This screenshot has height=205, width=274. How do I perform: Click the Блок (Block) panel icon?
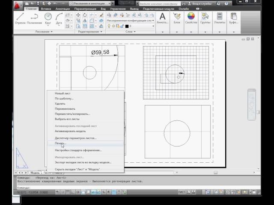tap(177, 18)
